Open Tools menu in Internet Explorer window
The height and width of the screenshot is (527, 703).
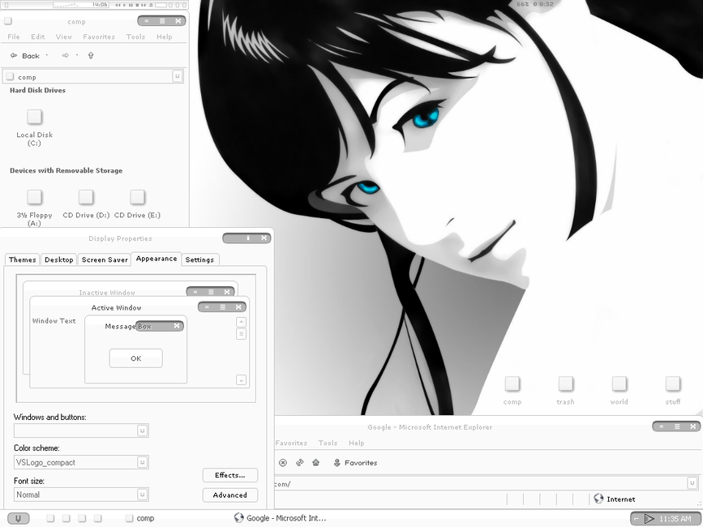pos(328,443)
